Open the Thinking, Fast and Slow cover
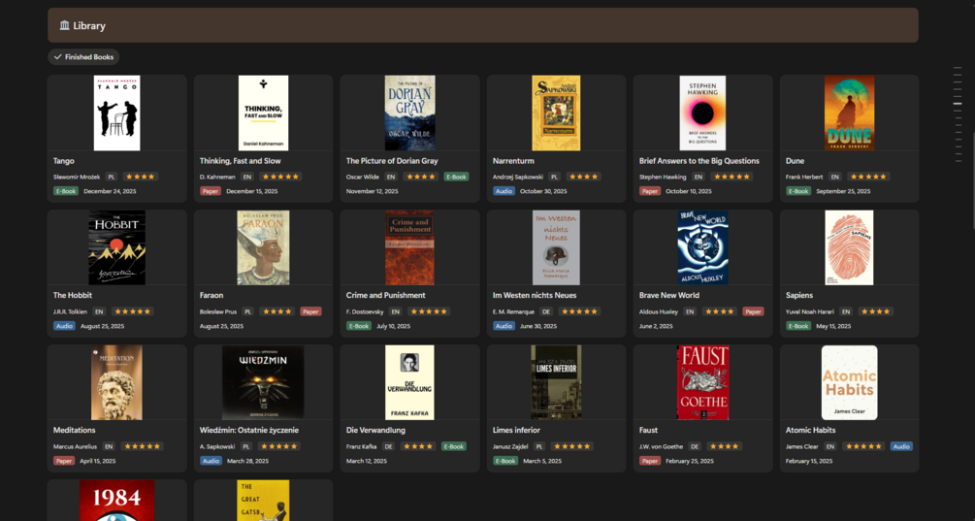Viewport: 975px width, 521px height. 264,114
